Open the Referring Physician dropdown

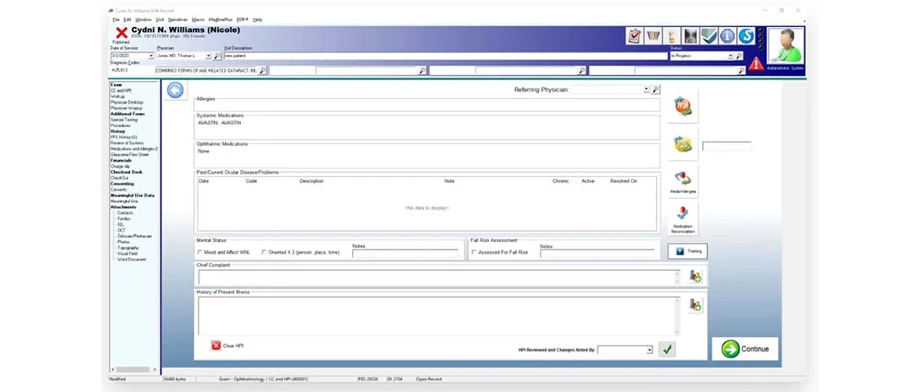click(x=646, y=90)
